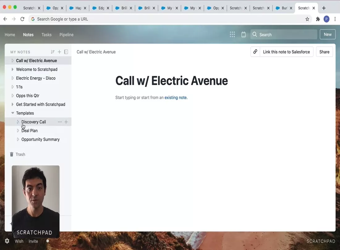Image resolution: width=340 pixels, height=250 pixels.
Task: Close the Bur browser tab
Action: click(x=291, y=8)
